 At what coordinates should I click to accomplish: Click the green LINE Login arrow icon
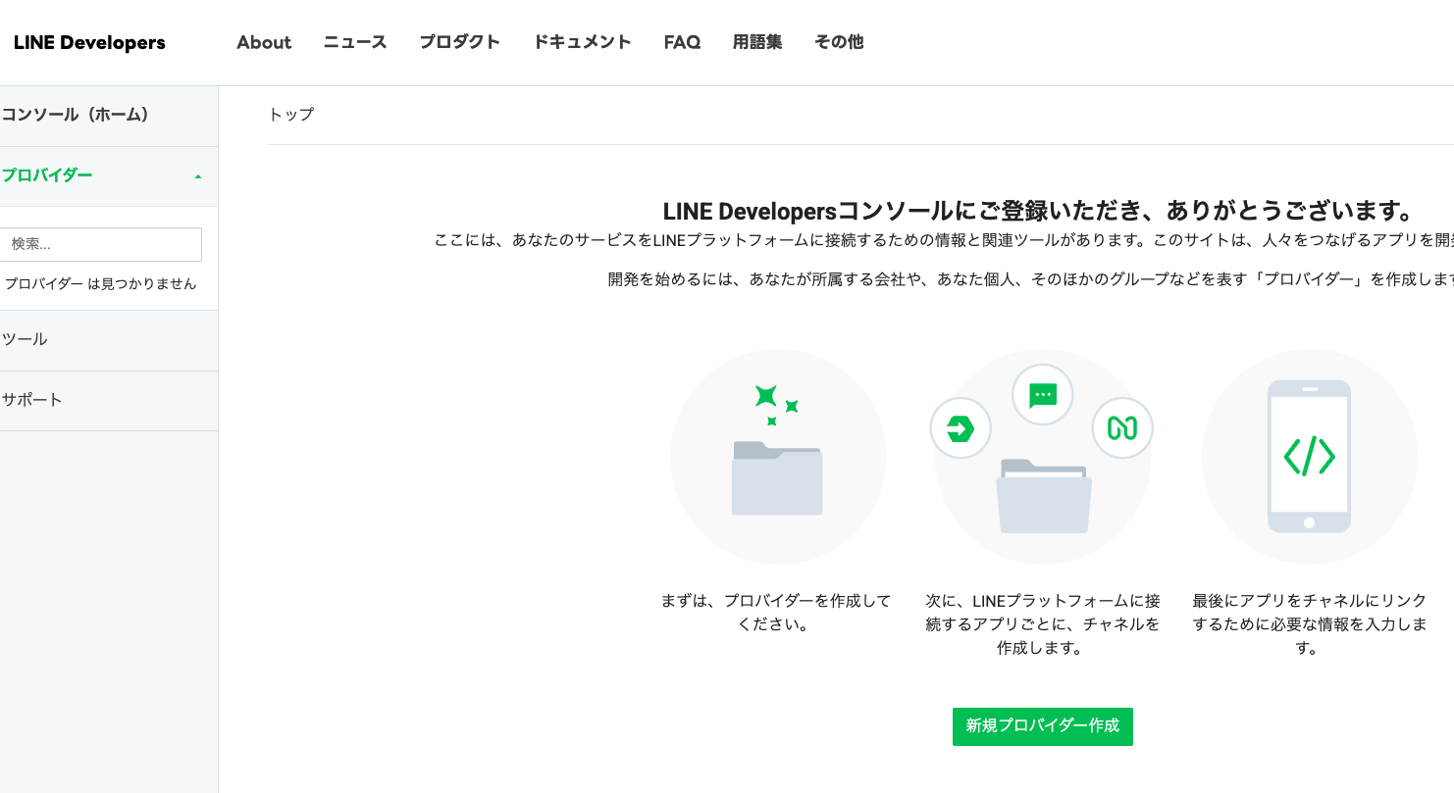[961, 428]
